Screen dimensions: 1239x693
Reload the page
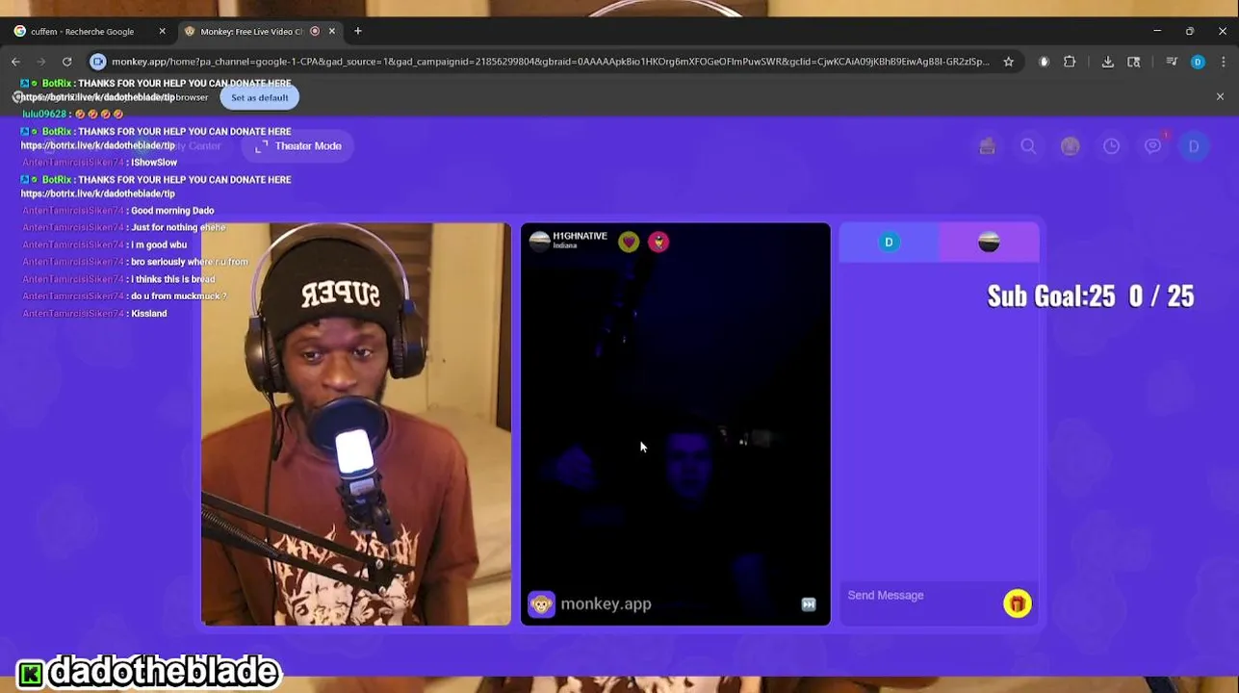(x=66, y=62)
